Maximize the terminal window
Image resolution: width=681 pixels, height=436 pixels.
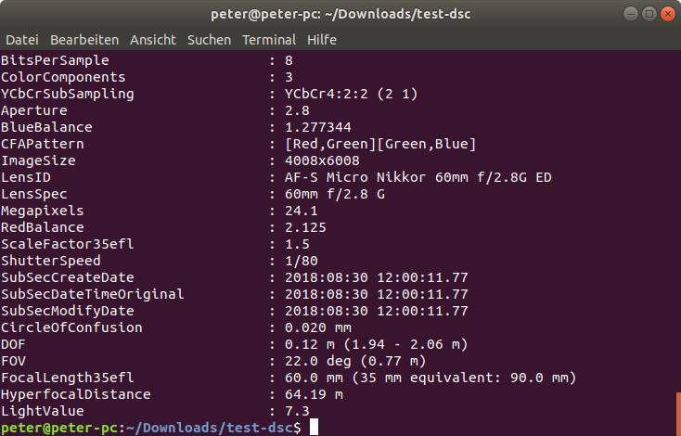tap(649, 14)
